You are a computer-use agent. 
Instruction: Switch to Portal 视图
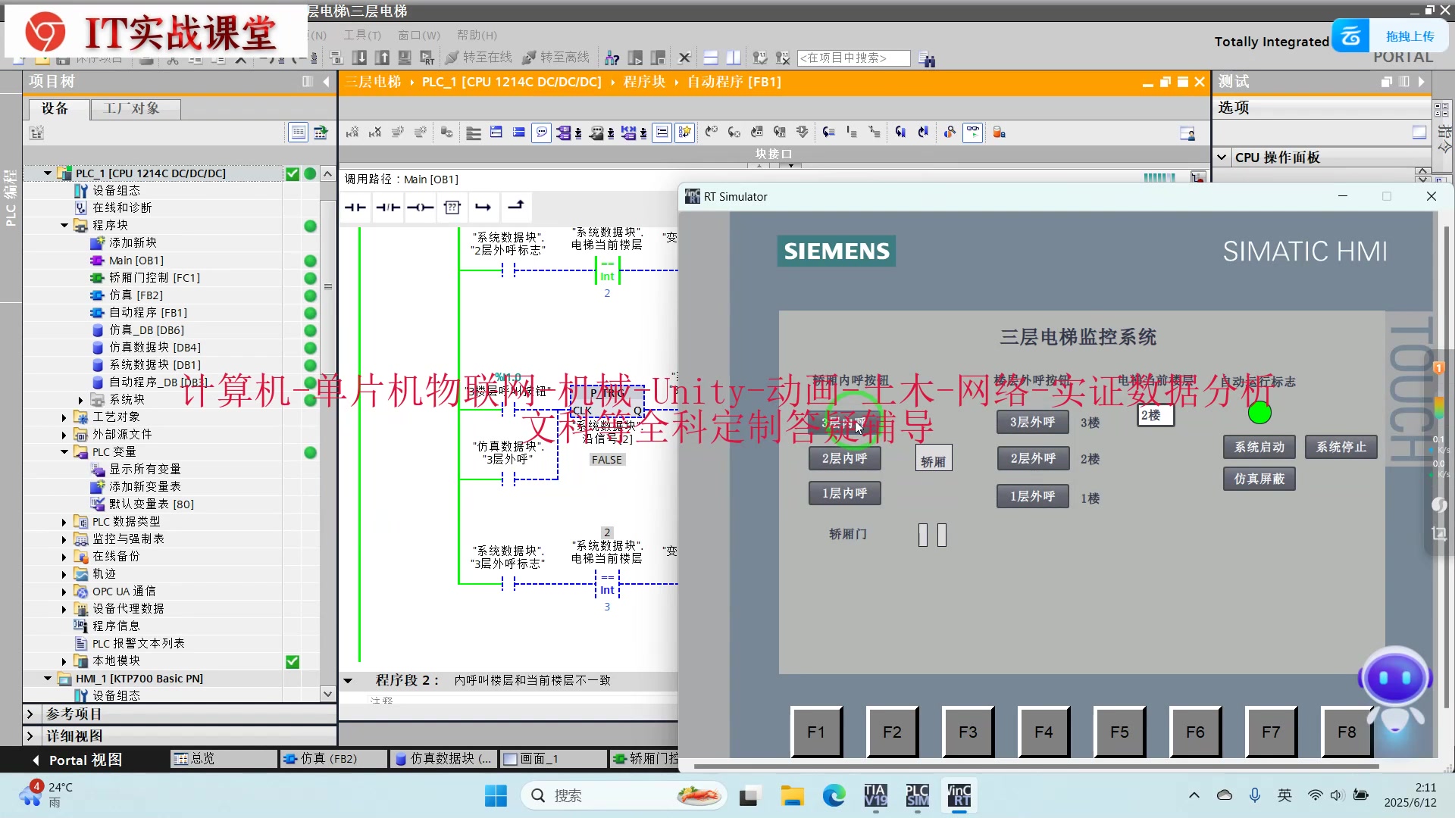76,760
